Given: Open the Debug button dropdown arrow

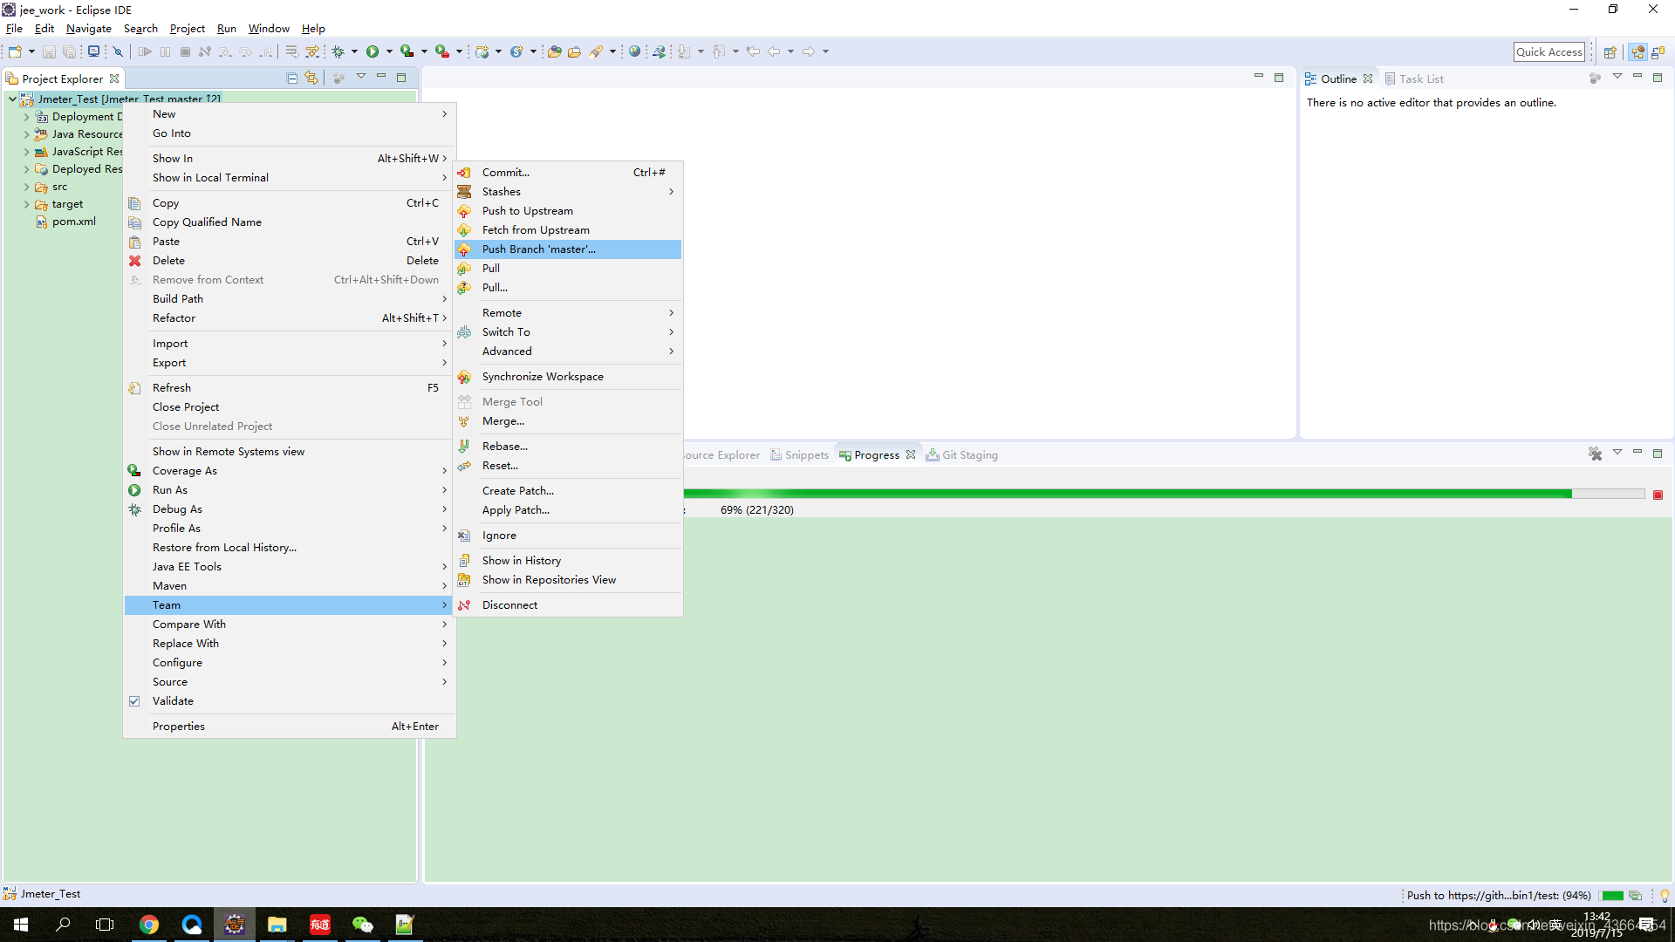Looking at the screenshot, I should click(354, 51).
